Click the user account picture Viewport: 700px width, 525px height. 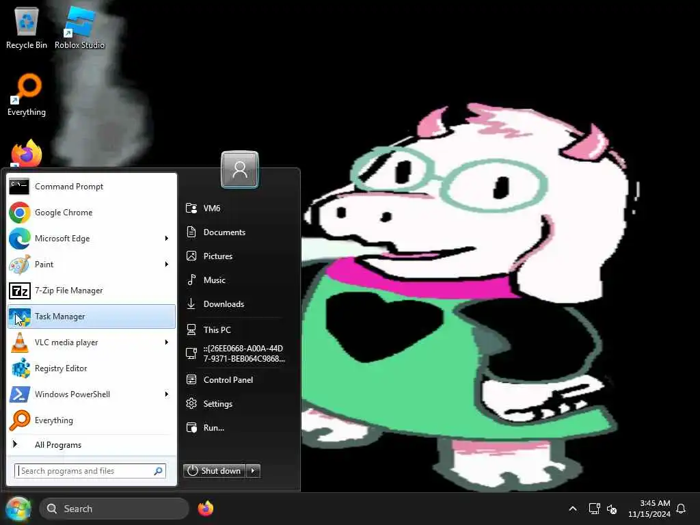240,170
